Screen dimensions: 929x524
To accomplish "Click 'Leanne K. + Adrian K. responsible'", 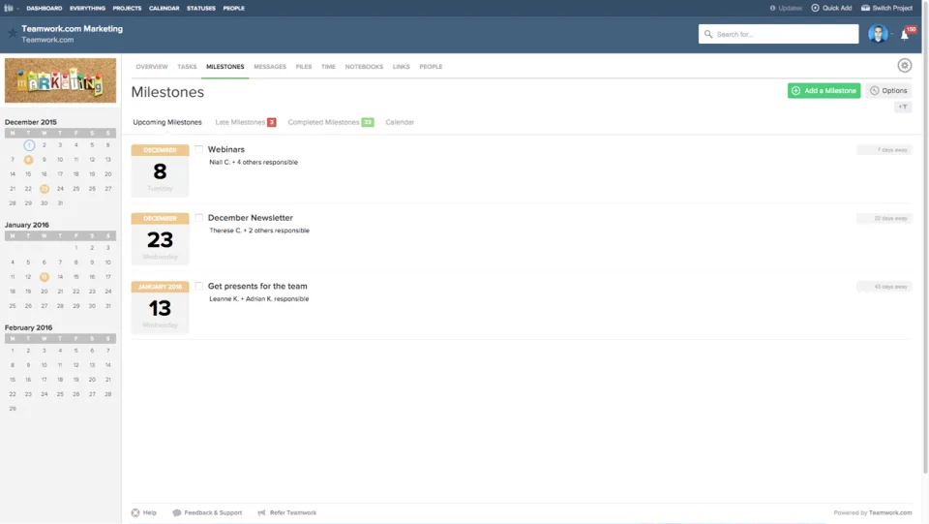I will [259, 298].
